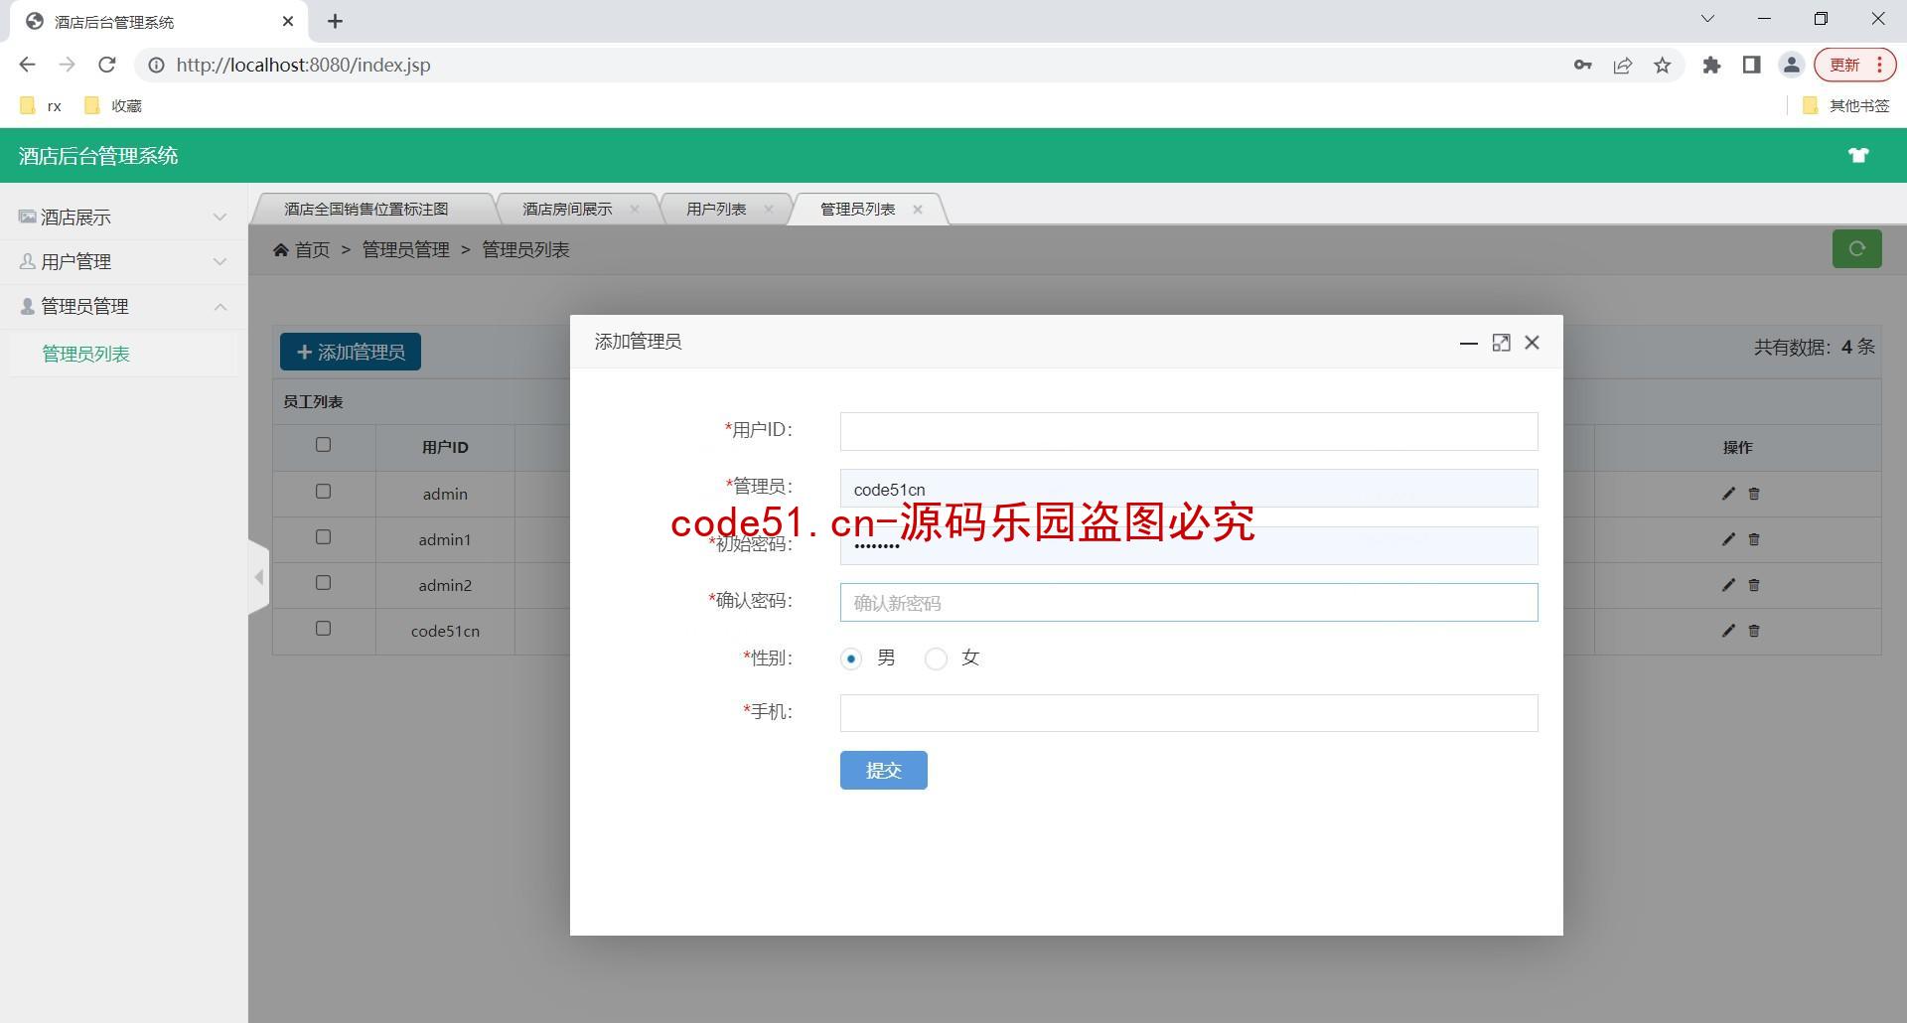
Task: Maximize the 添加管理员 dialog
Action: 1501,343
